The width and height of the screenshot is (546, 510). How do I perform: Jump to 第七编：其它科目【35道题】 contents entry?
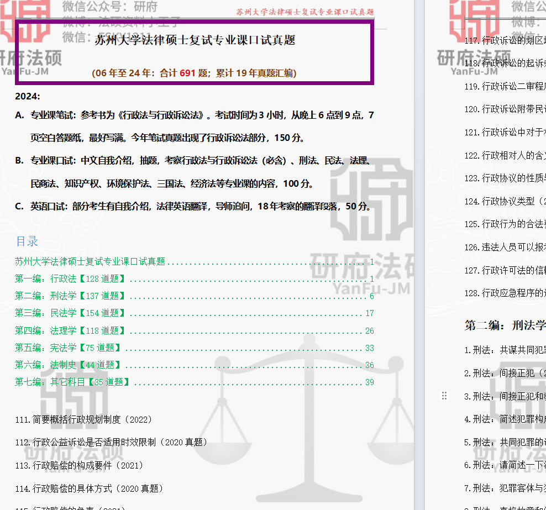[x=195, y=382]
